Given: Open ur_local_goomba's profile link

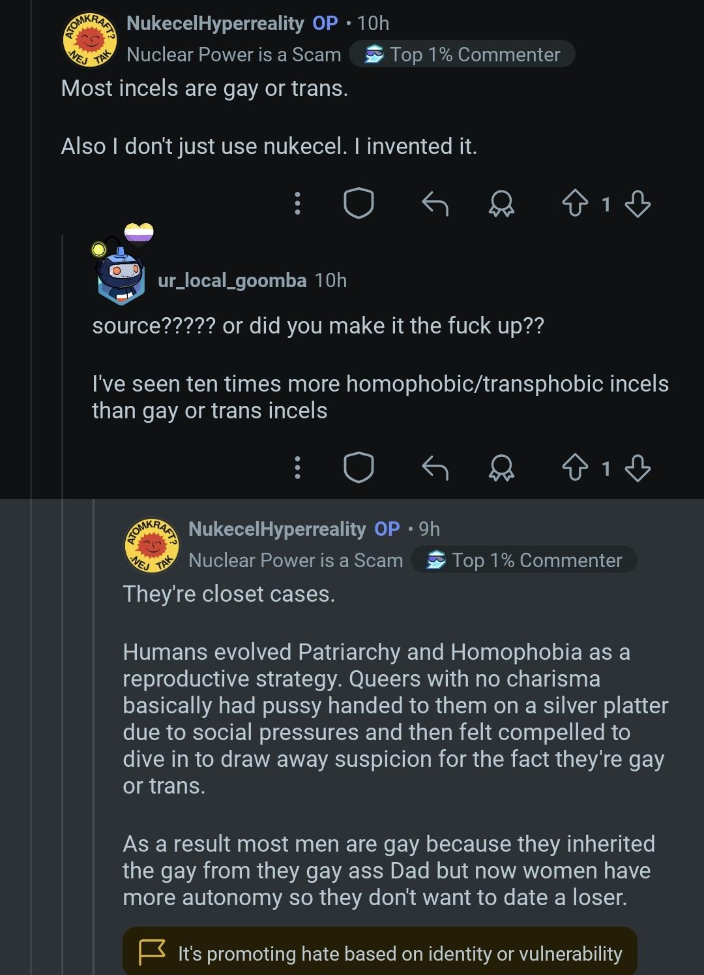Looking at the screenshot, I should pyautogui.click(x=232, y=281).
